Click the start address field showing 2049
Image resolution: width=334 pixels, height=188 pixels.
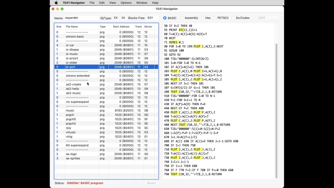(268, 18)
